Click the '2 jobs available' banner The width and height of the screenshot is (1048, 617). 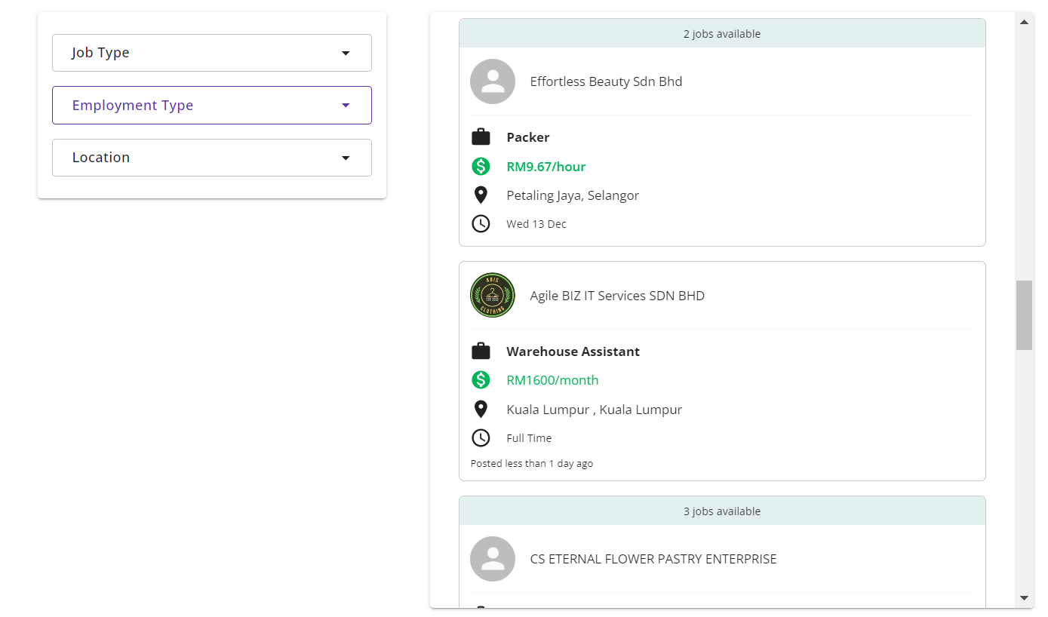[722, 34]
